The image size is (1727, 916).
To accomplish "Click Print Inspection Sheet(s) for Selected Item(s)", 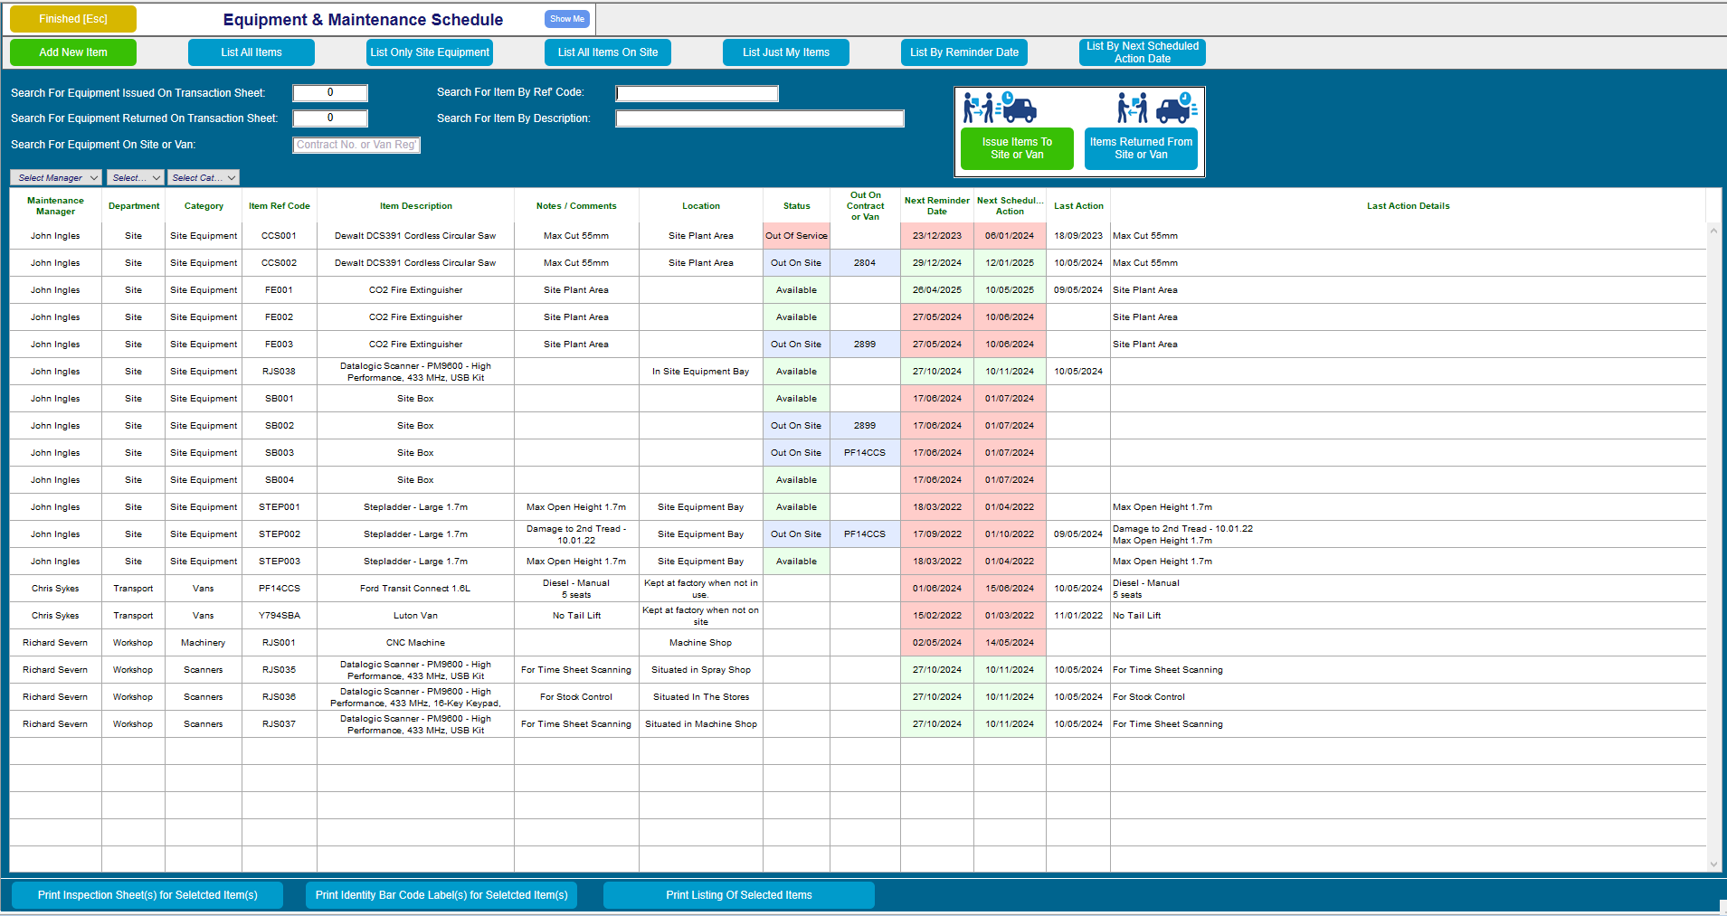I will pos(147,894).
